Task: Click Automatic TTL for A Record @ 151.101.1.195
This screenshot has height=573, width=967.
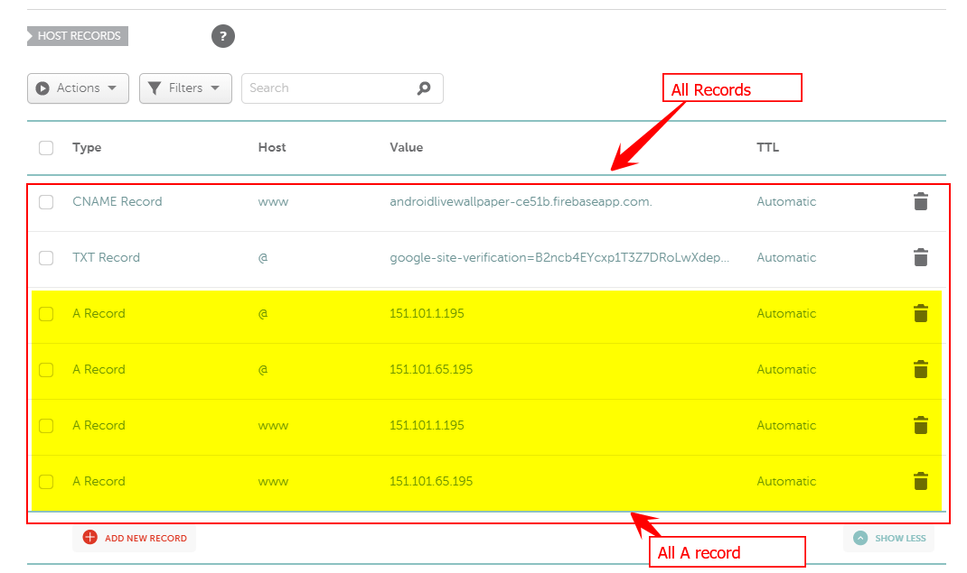Action: [x=786, y=314]
